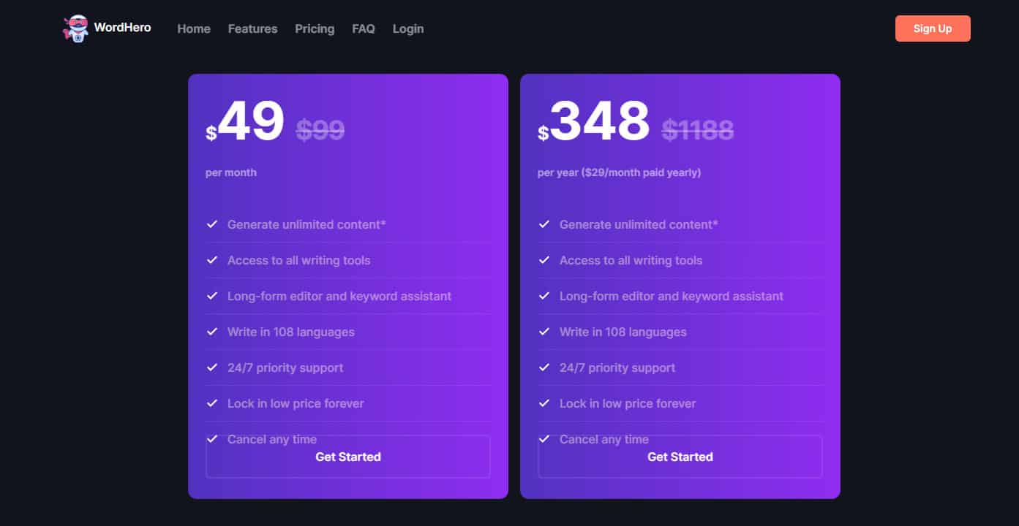Image resolution: width=1019 pixels, height=526 pixels.
Task: Get Started with the $348 yearly plan
Action: [680, 457]
